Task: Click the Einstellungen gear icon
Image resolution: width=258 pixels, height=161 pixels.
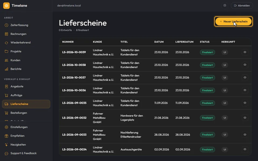Action: [x=6, y=127]
